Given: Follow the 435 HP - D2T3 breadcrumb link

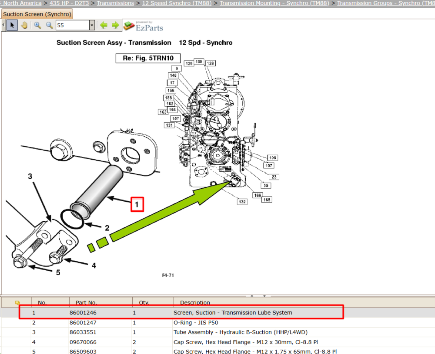Looking at the screenshot, I should 69,3.
